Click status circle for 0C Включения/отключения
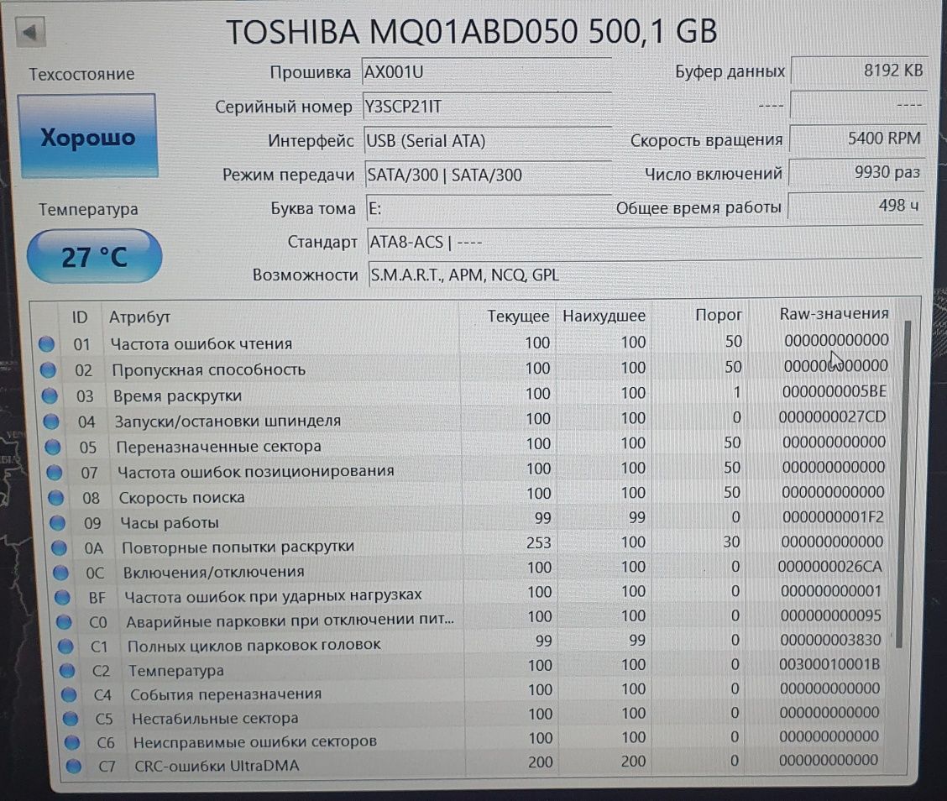The height and width of the screenshot is (801, 947). pyautogui.click(x=61, y=573)
